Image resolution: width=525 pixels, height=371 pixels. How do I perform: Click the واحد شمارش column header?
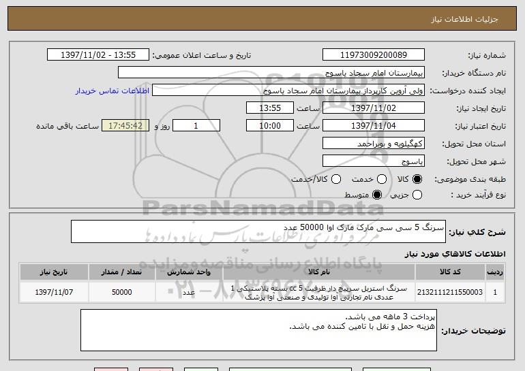(x=189, y=272)
